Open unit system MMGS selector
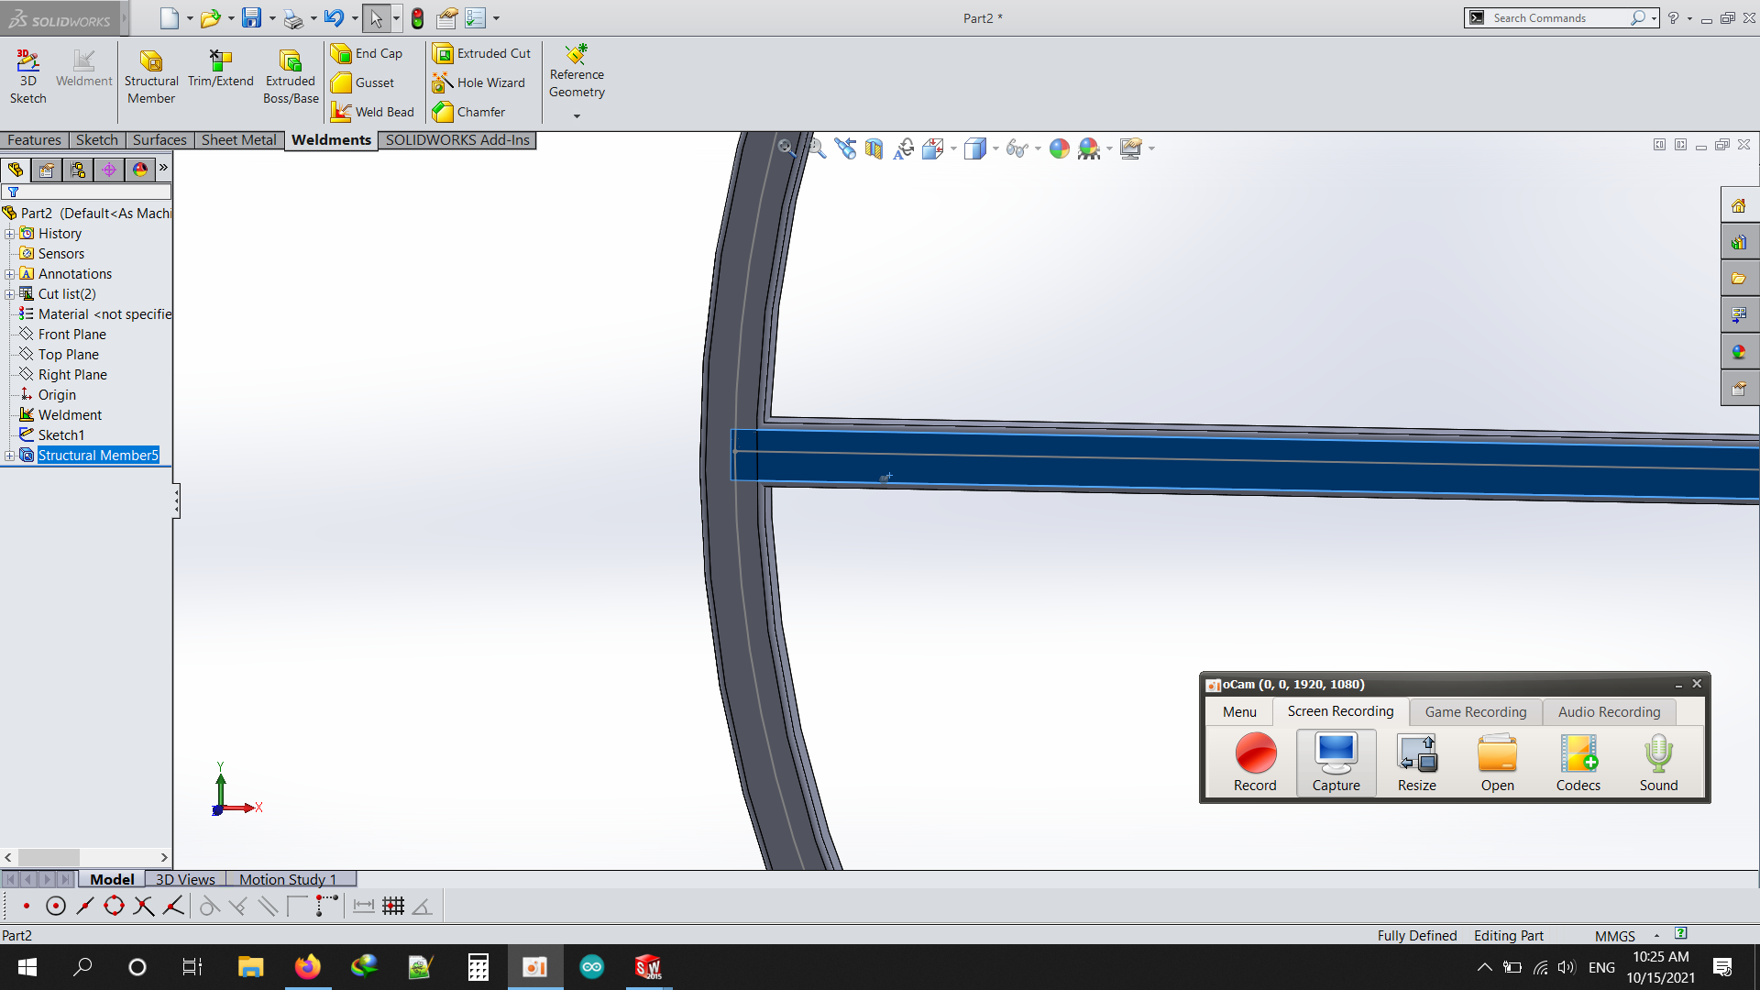The width and height of the screenshot is (1760, 990). pyautogui.click(x=1615, y=936)
